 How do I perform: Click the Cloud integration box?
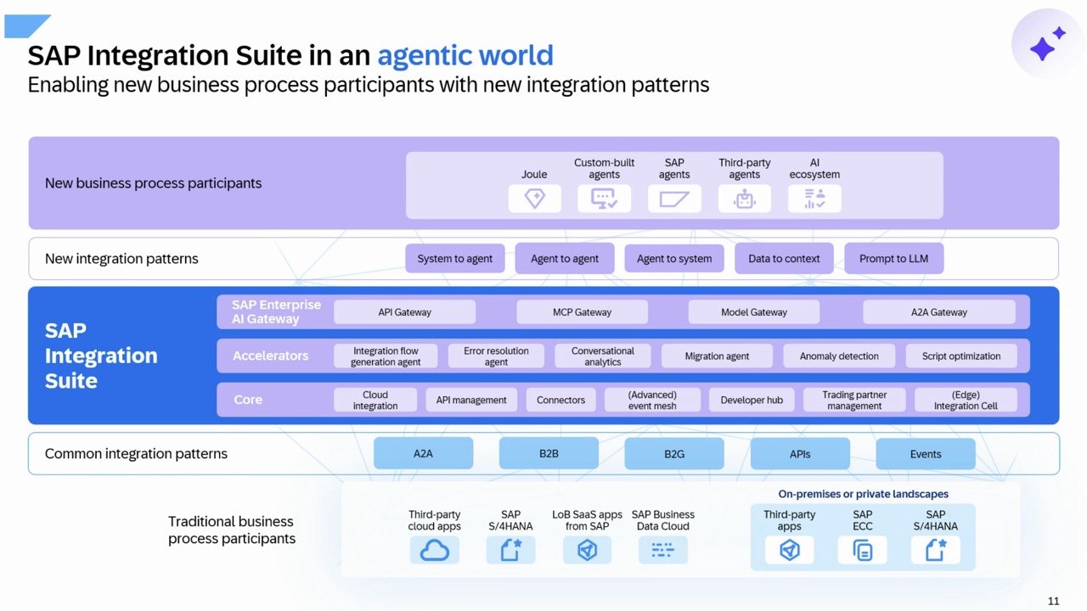[375, 401]
